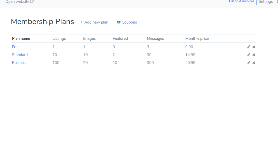Open the Free plan link

(x=16, y=47)
